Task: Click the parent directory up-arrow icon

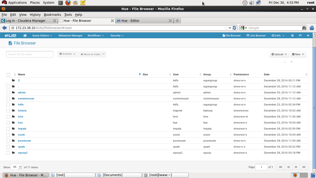Action: point(19,80)
